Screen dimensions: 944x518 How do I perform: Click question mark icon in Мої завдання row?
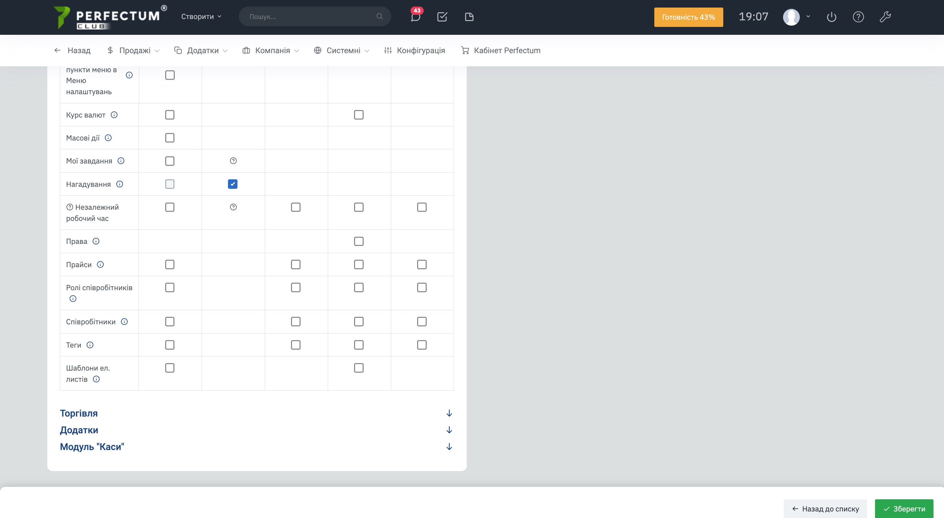click(x=233, y=161)
